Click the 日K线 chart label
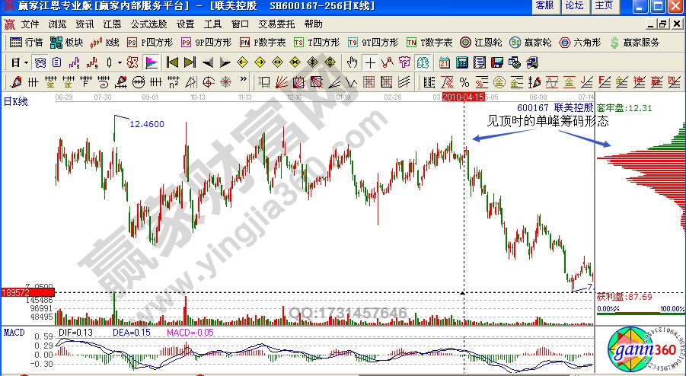Viewport: 686px width, 376px height. point(15,101)
